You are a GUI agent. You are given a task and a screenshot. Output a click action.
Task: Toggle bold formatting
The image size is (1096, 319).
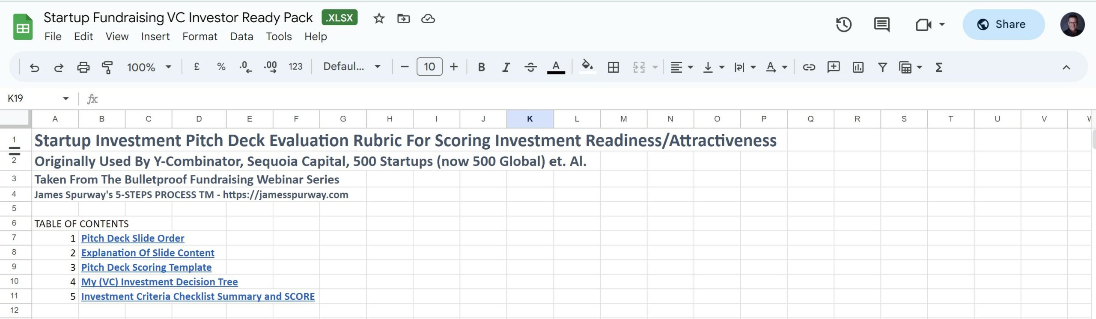tap(481, 67)
